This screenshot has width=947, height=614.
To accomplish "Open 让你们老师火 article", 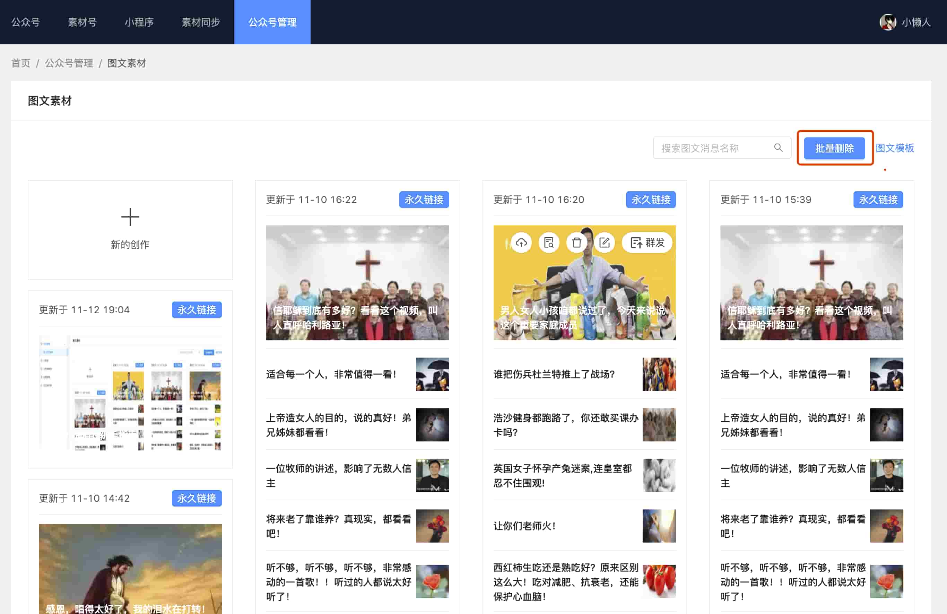I will (524, 526).
